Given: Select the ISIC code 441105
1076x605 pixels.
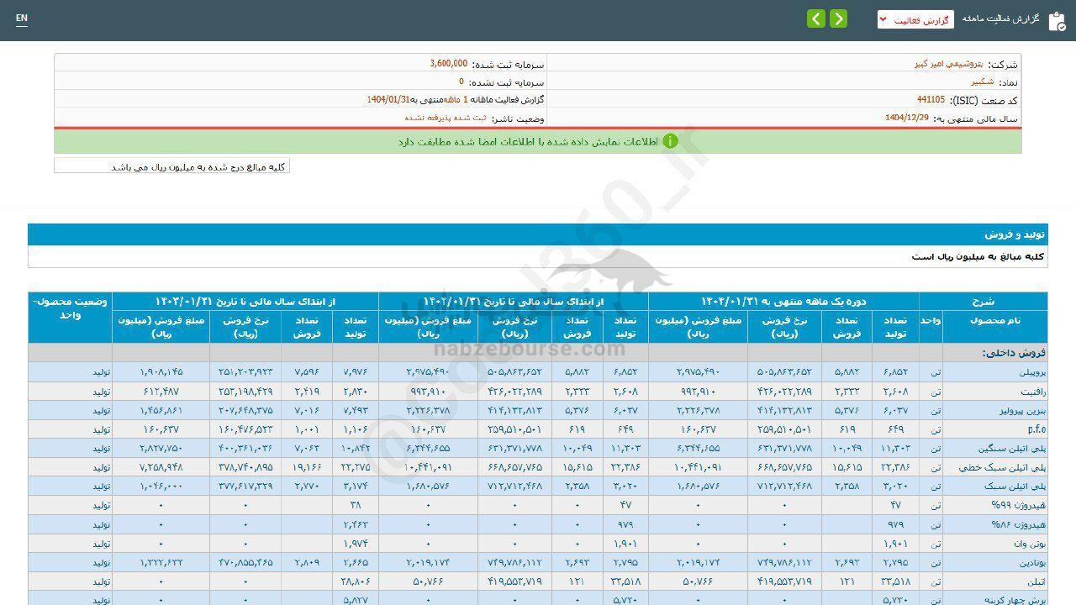Looking at the screenshot, I should 931,99.
